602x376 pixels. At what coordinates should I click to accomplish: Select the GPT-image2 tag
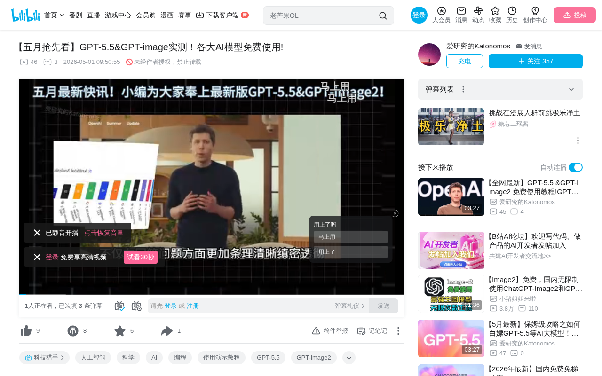(x=314, y=358)
